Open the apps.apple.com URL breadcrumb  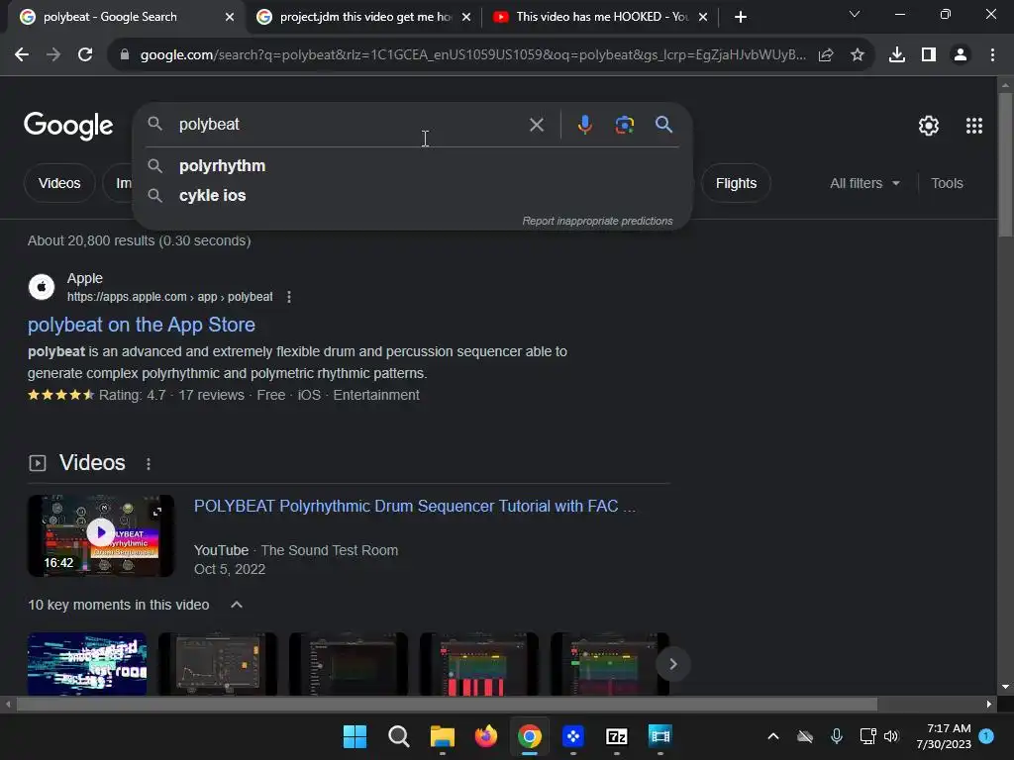click(x=169, y=297)
